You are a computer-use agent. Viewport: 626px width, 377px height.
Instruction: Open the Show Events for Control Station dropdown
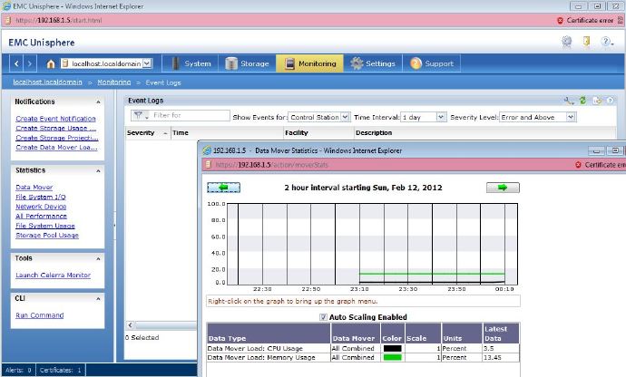[346, 117]
